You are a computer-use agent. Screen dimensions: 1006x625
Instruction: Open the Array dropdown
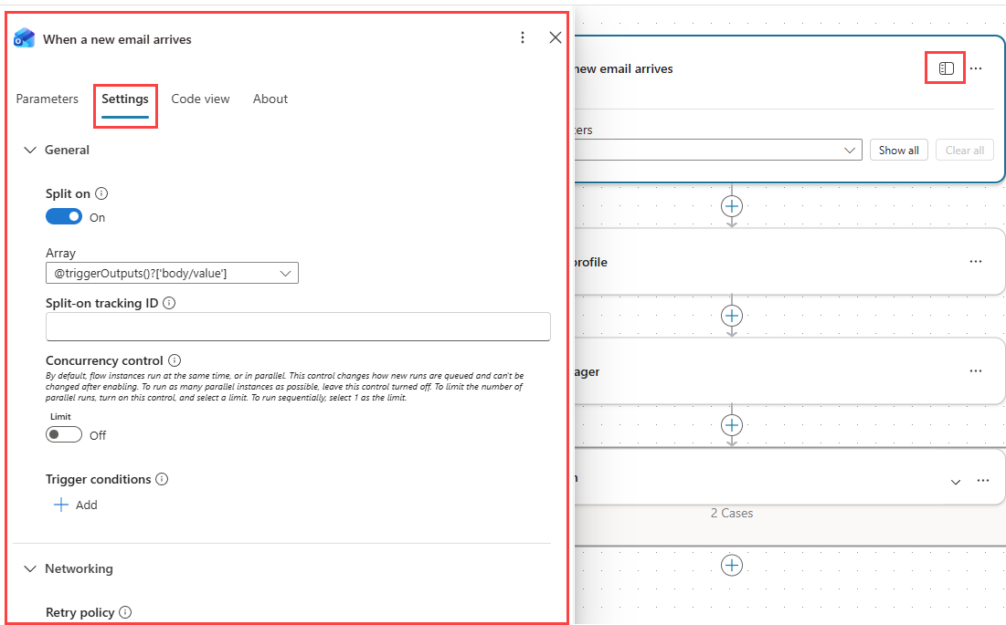point(172,273)
